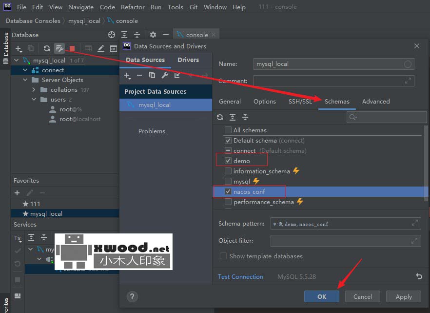Switch to the General tab
This screenshot has width=430, height=313.
(230, 101)
